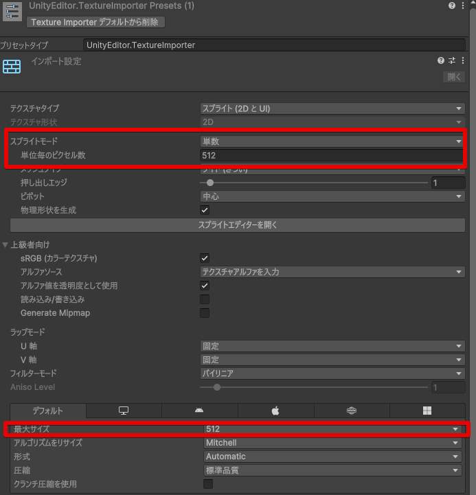Adjust the 押し出しエッジ slider handle
The height and width of the screenshot is (495, 476).
tap(210, 183)
